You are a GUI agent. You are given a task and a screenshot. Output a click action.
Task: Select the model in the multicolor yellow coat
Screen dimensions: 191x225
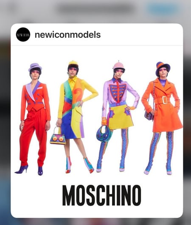(x=76, y=117)
